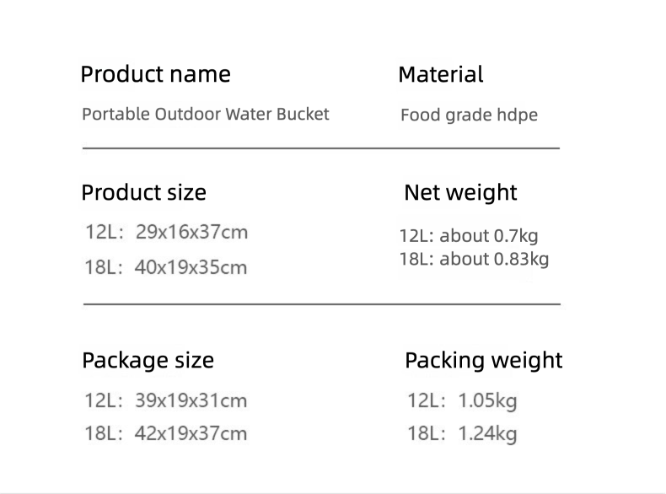
Task: Select the '18L: about 0.83kg' line
Action: pos(474,259)
